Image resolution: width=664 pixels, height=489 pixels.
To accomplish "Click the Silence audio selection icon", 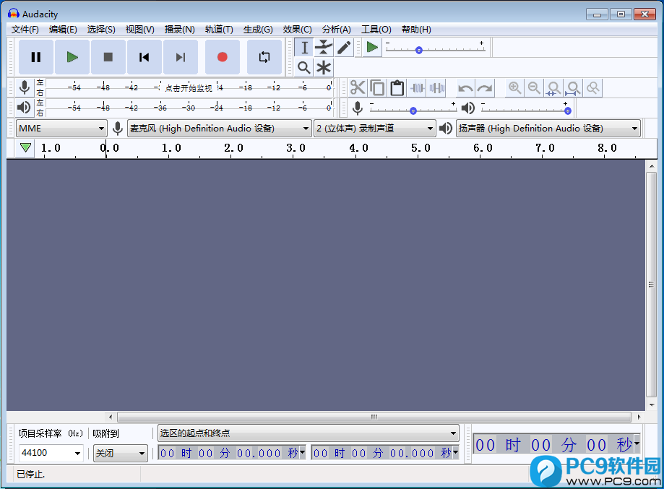I will [x=436, y=88].
